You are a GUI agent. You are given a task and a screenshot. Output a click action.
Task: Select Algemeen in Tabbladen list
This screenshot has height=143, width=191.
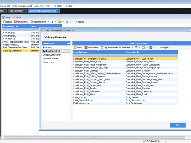coord(56,47)
